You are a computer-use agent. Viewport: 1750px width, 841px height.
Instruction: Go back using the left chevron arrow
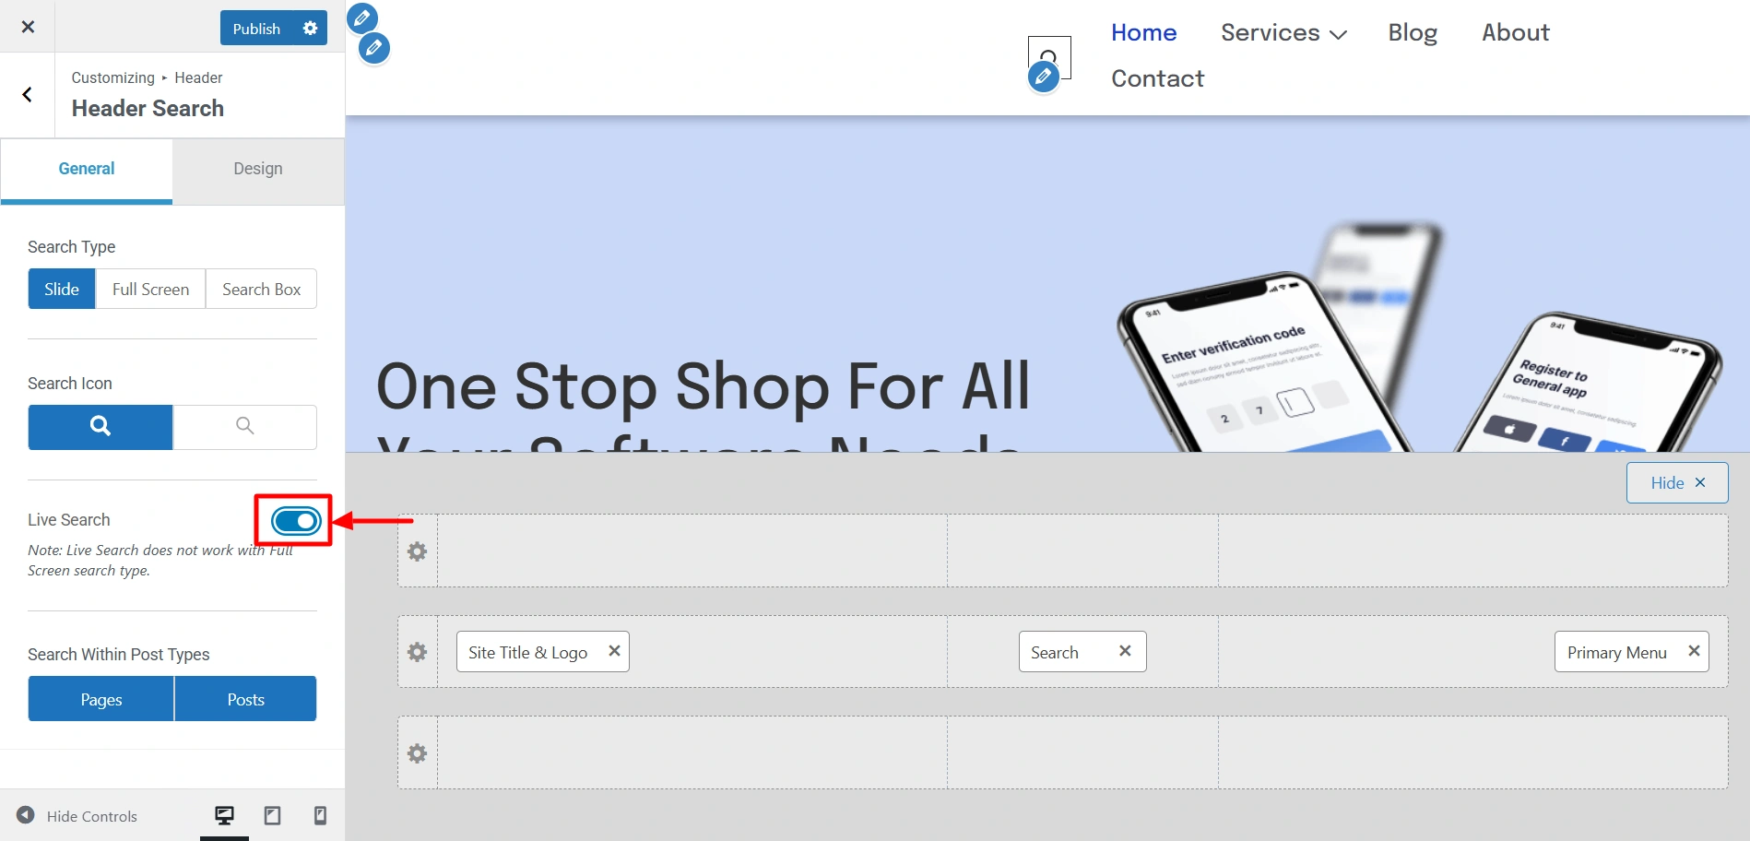pyautogui.click(x=28, y=94)
